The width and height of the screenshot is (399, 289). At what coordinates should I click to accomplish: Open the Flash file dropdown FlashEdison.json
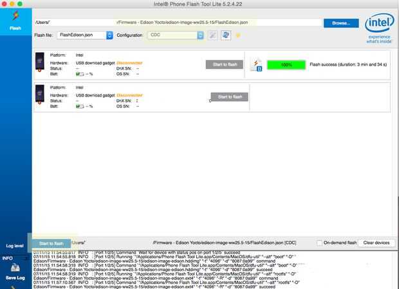(x=85, y=35)
